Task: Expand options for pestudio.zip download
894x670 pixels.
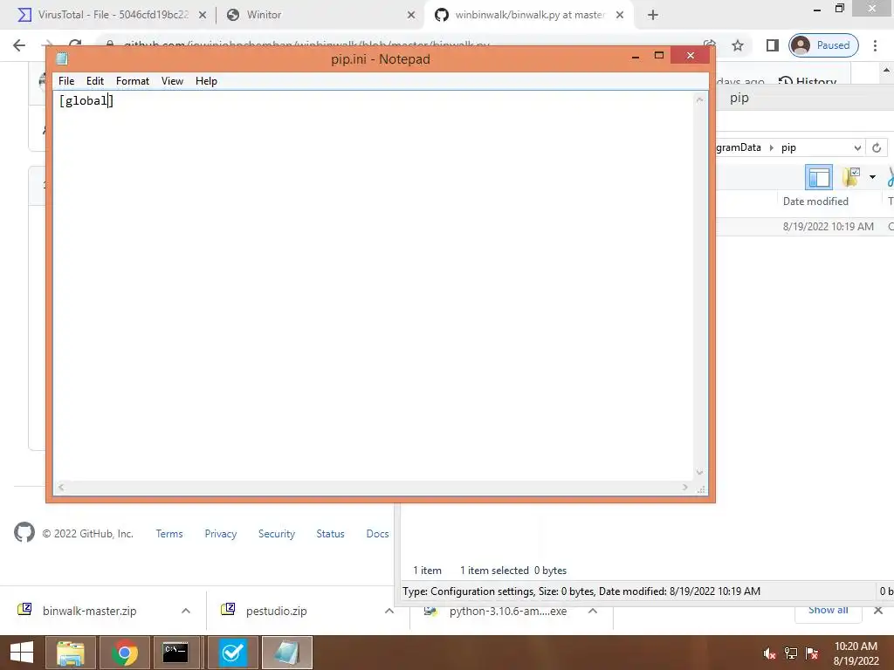Action: pyautogui.click(x=389, y=611)
